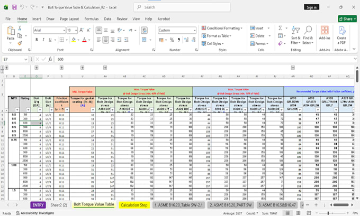Click the green Share button

[347, 19]
